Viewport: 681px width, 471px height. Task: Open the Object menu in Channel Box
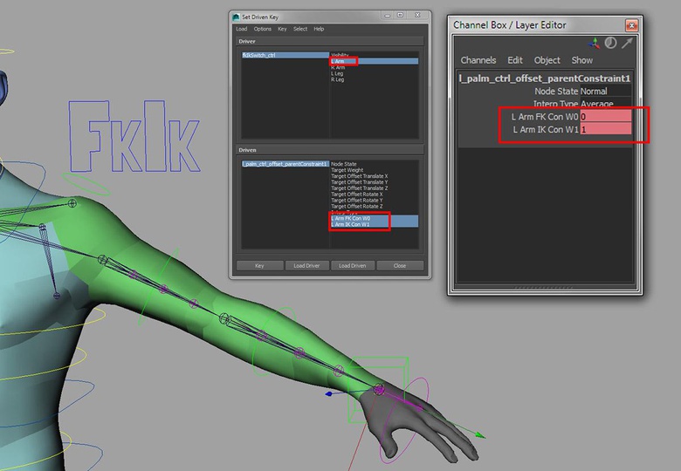(x=547, y=60)
